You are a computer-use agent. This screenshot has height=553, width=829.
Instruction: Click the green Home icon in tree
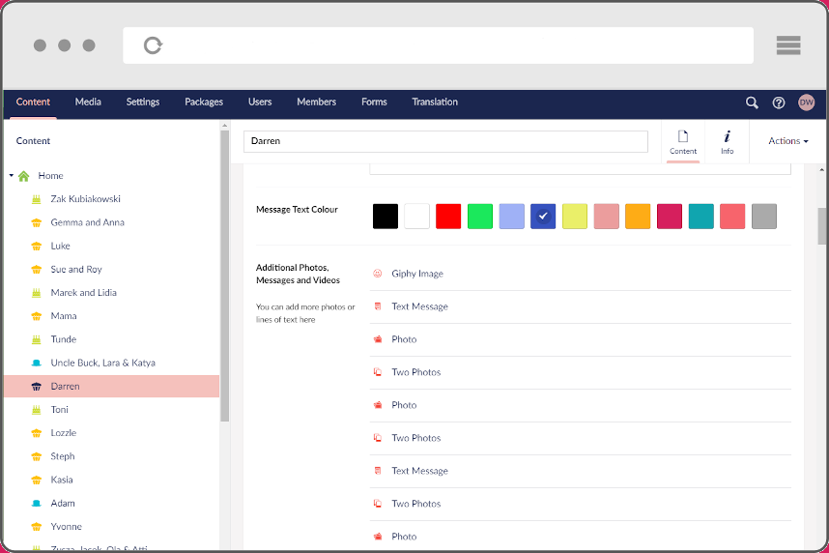point(24,176)
